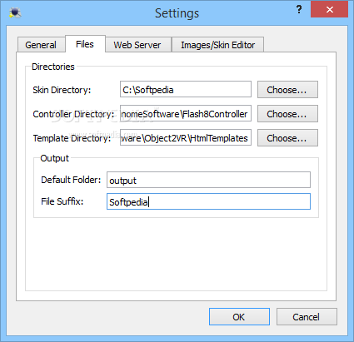Screen dimensions: 354x342
Task: Click the Default Folder input box
Action: 208,180
